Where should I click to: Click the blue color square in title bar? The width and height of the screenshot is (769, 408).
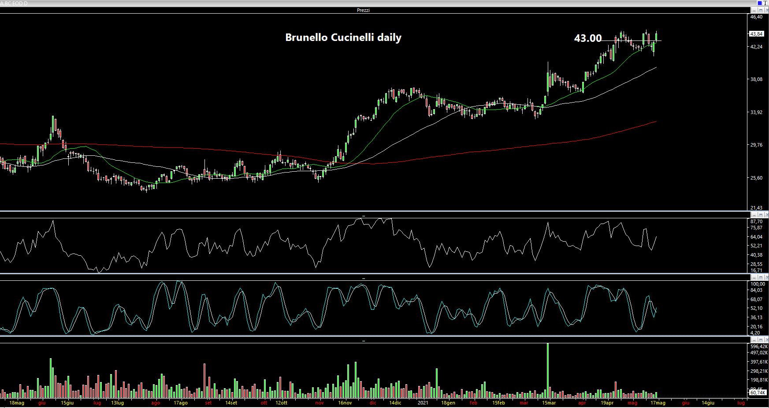(x=760, y=3)
